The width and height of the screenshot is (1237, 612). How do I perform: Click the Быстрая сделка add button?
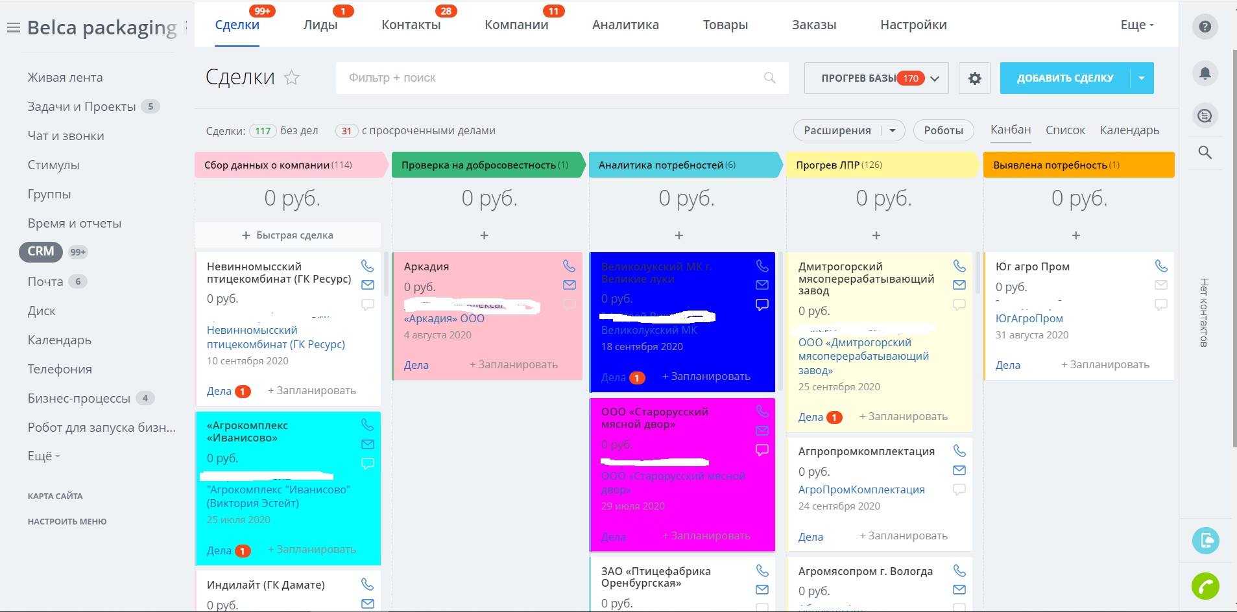coord(287,235)
